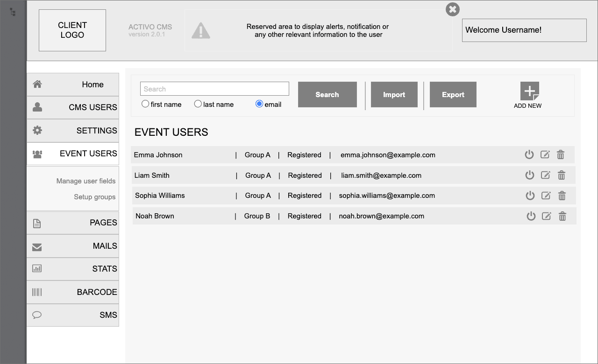Toggle power icon for Liam Smith
The image size is (598, 364).
(529, 175)
